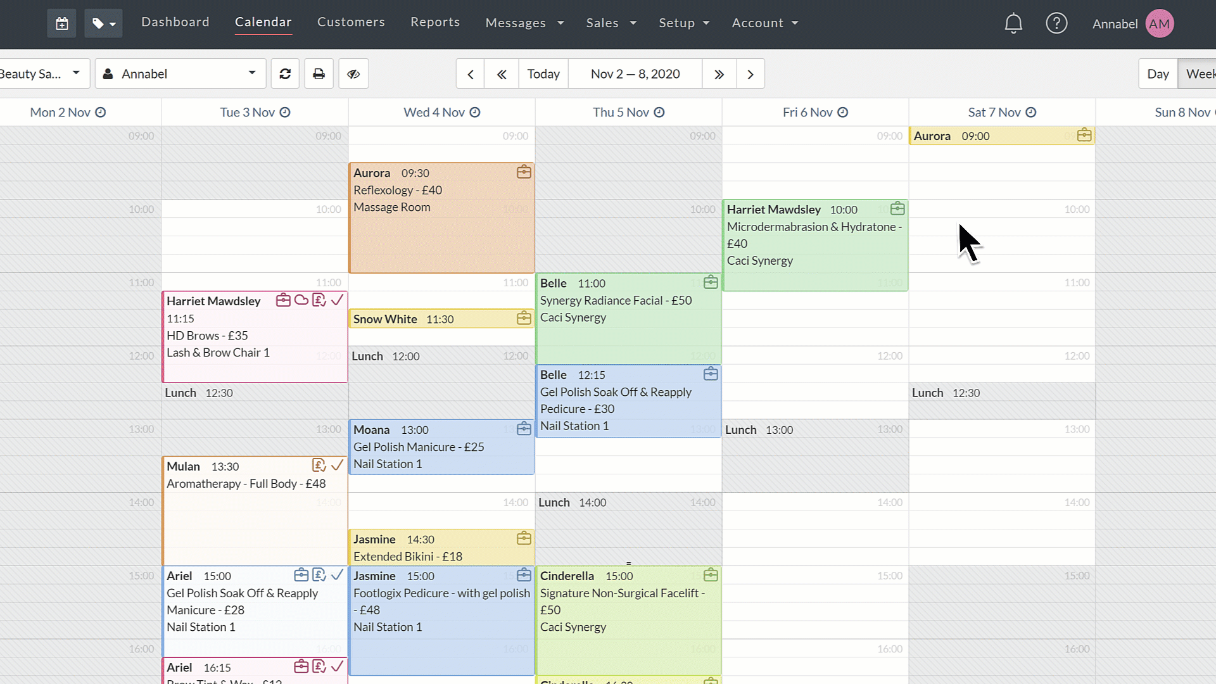Click briefcase icon on Moana appointment
The height and width of the screenshot is (684, 1216).
524,429
